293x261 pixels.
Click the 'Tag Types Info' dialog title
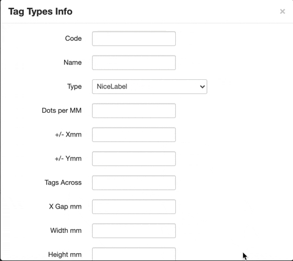click(x=40, y=12)
